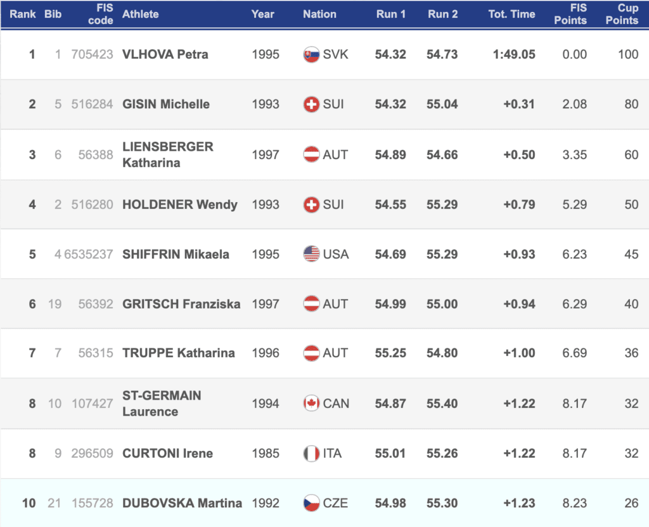649x527 pixels.
Task: Click the Swiss flag in Holdener's row
Action: click(x=311, y=205)
